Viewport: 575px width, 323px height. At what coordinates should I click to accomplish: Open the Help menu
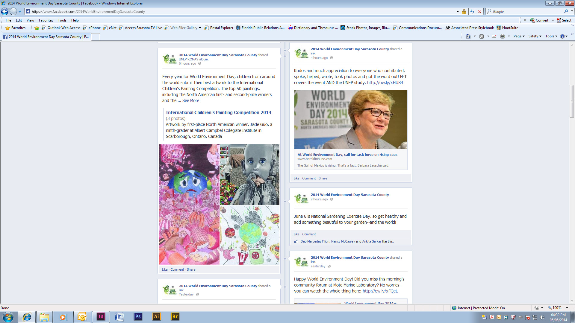75,20
